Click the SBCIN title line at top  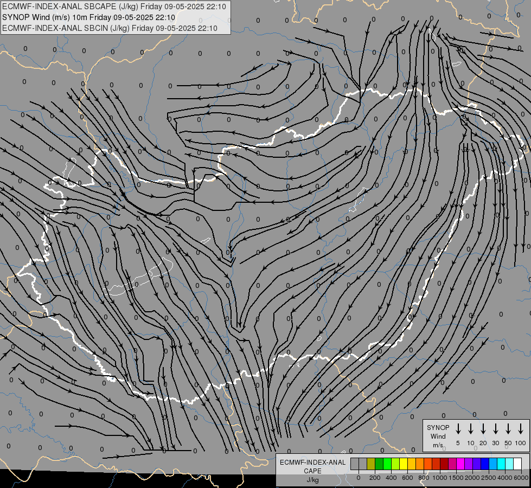coord(110,28)
